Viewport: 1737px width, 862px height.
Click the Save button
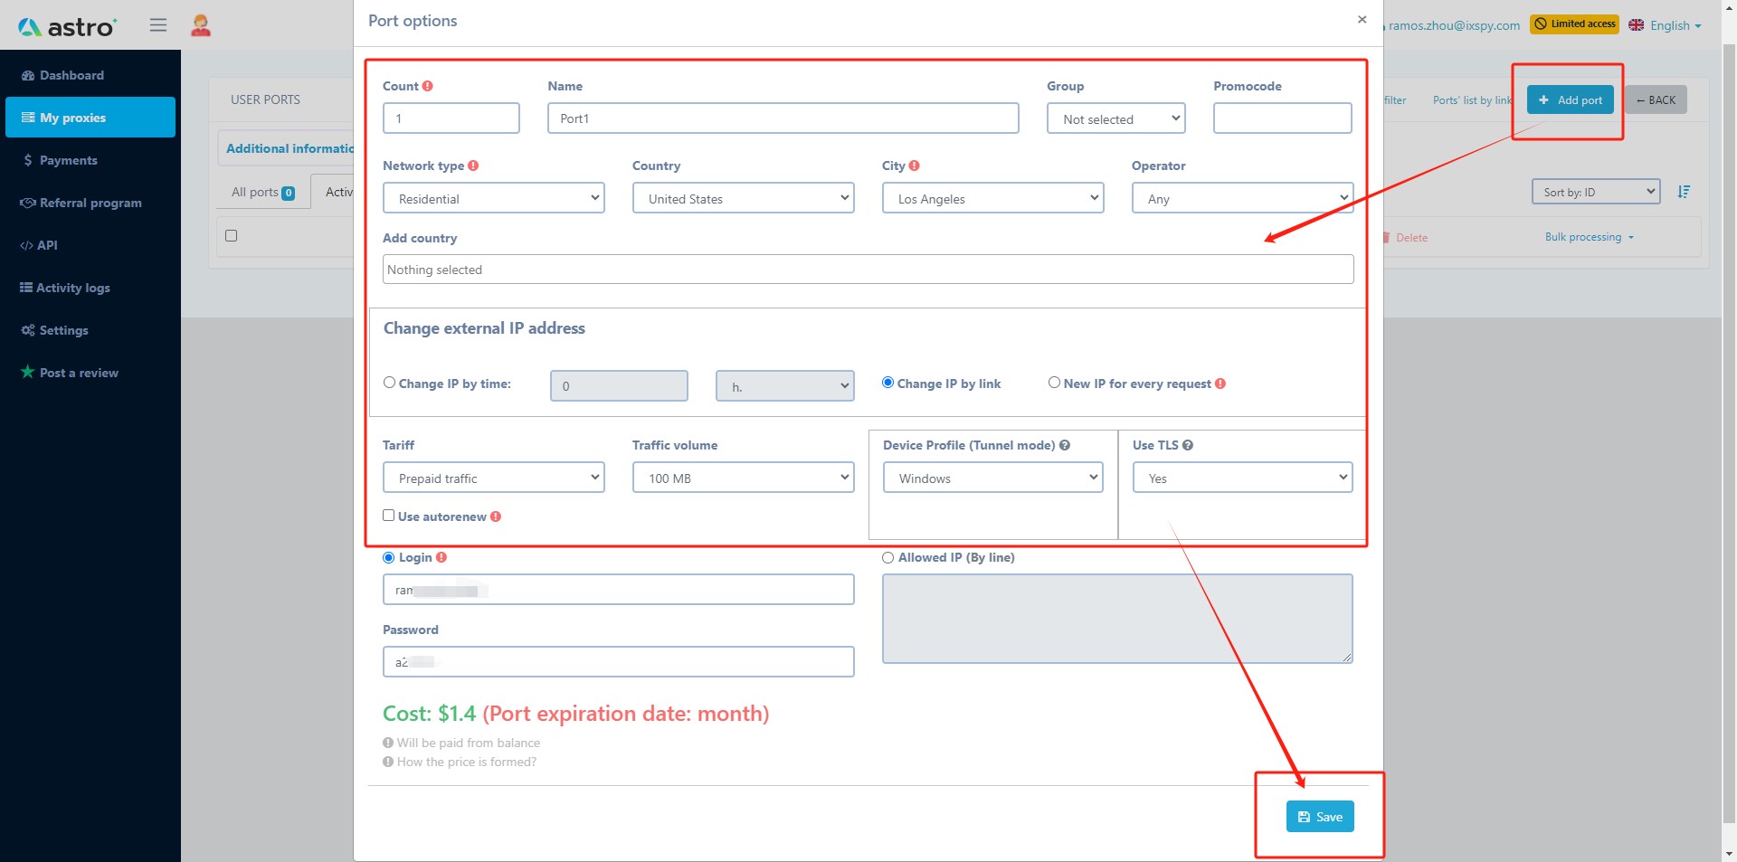[x=1320, y=816]
